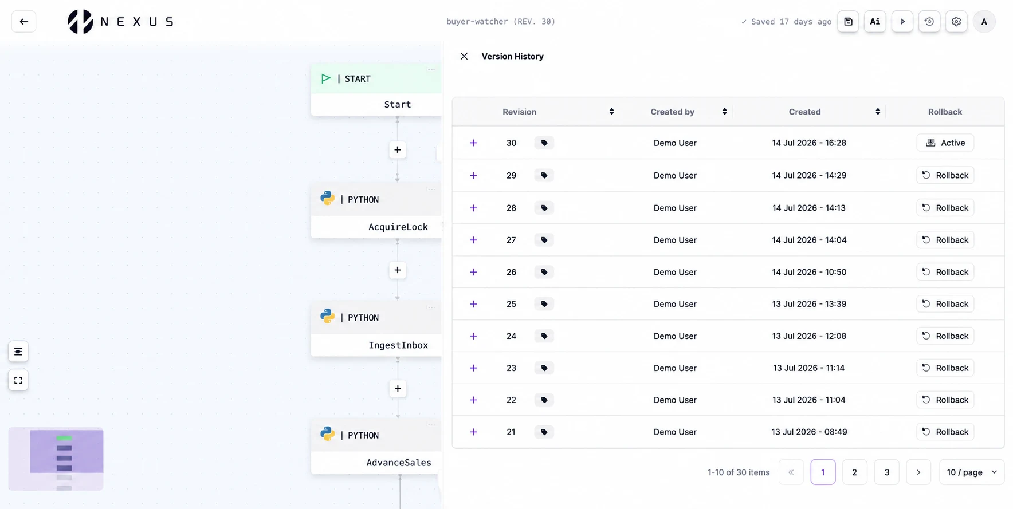Open options menu on AcquireLock node

431,190
